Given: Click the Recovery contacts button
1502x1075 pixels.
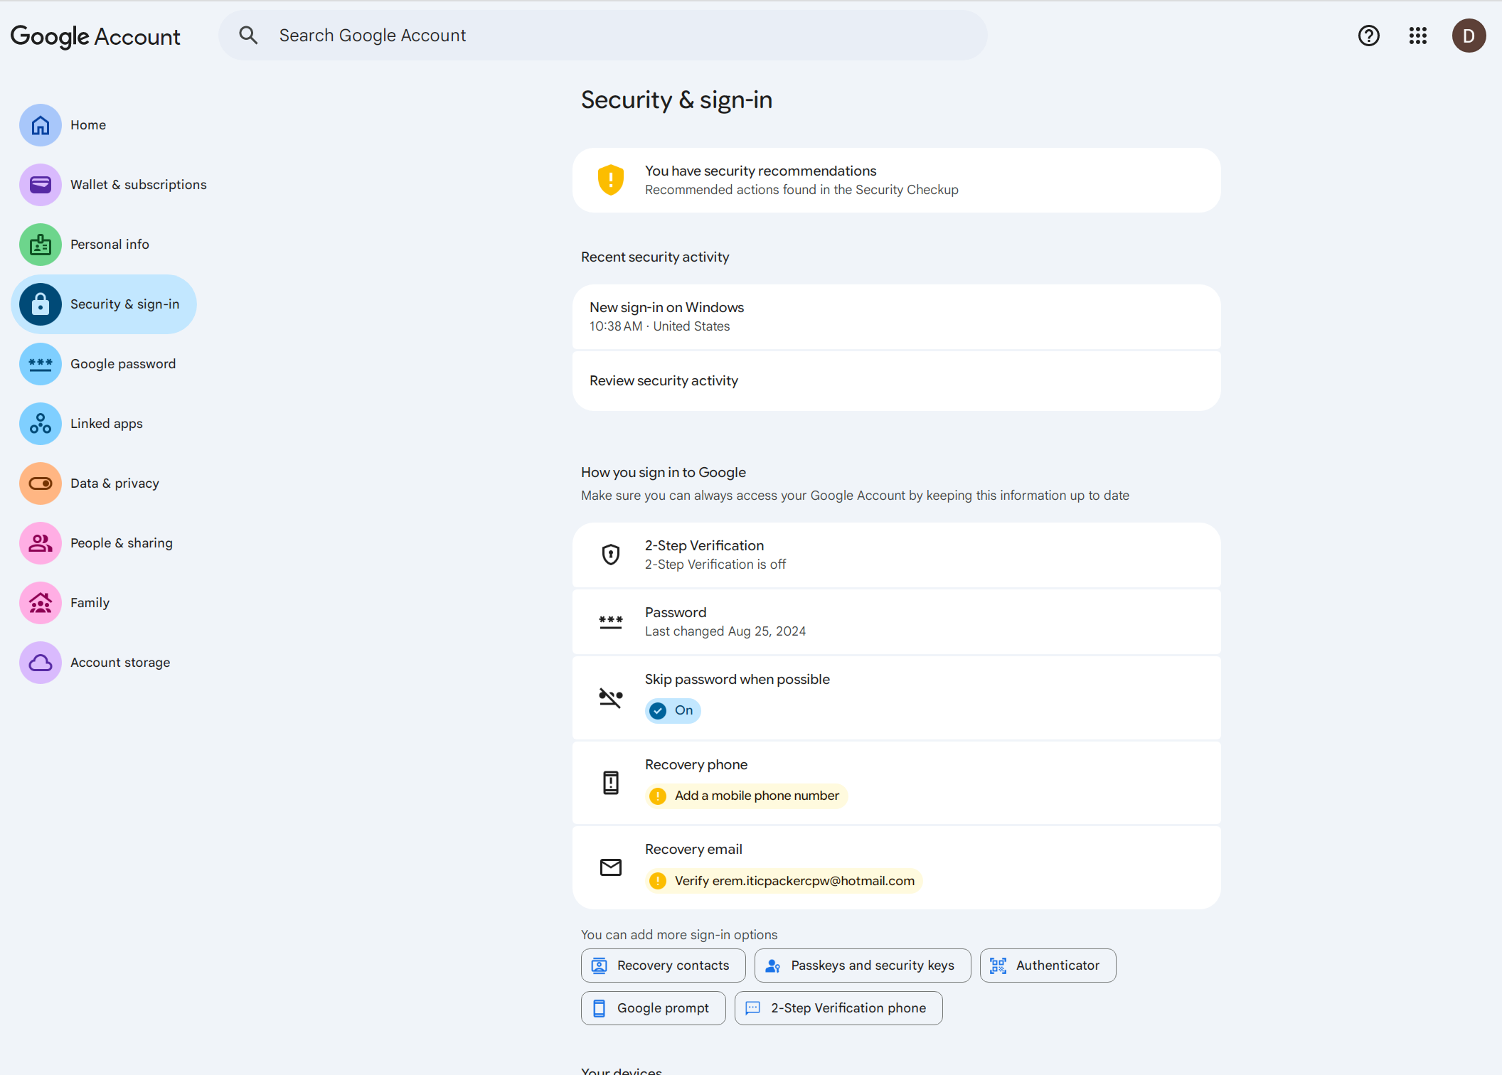Looking at the screenshot, I should (664, 966).
